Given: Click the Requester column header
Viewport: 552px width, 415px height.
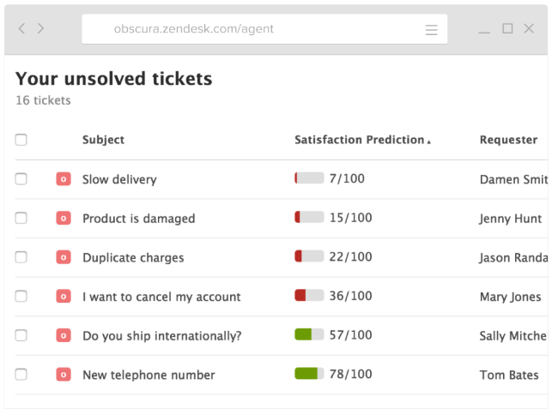Looking at the screenshot, I should coord(508,140).
